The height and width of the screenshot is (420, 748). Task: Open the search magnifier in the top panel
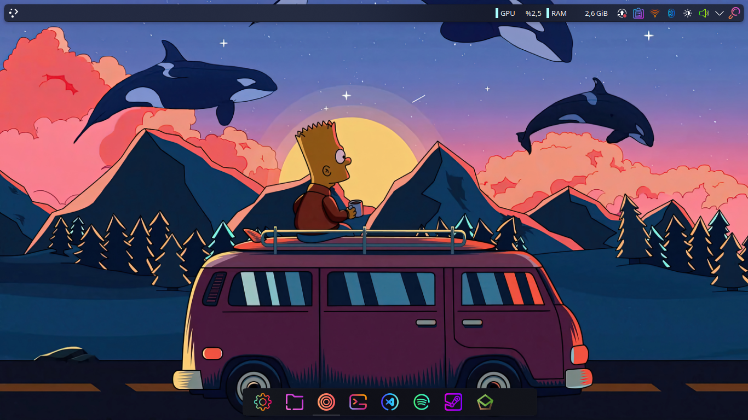734,13
